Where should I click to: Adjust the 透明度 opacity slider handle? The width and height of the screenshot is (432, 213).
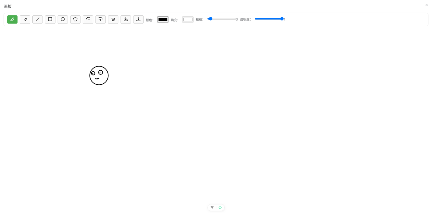point(281,19)
